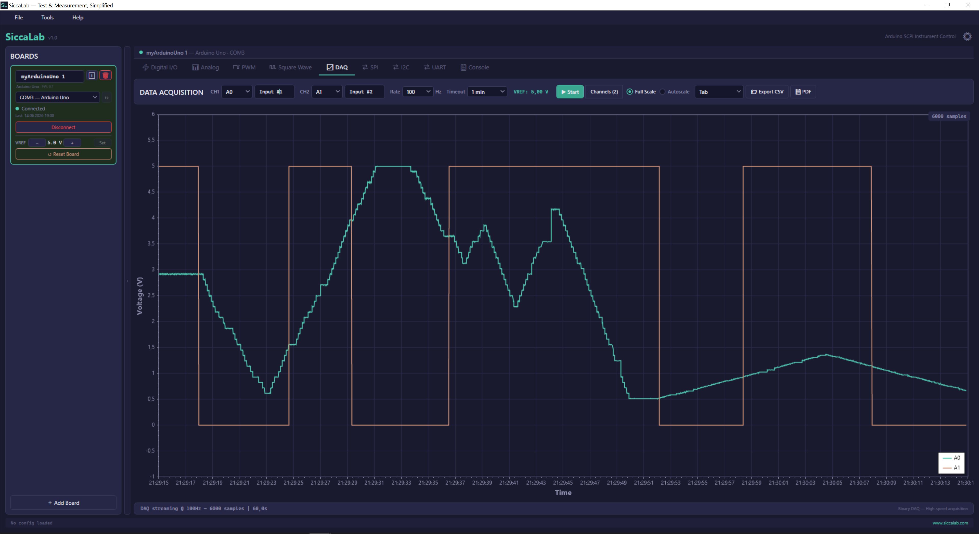Export chart as PDF
This screenshot has height=534, width=979.
[x=803, y=92]
